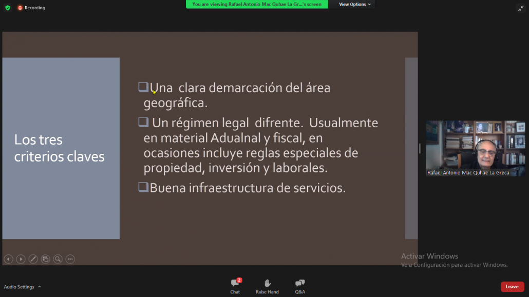Advance to the next slide arrow
Viewport: 529px width, 297px height.
pyautogui.click(x=21, y=259)
